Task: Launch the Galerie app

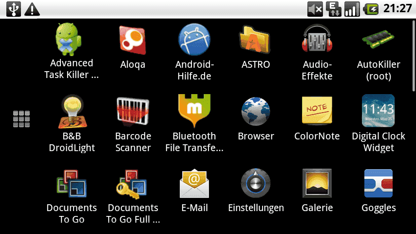Action: [x=317, y=183]
